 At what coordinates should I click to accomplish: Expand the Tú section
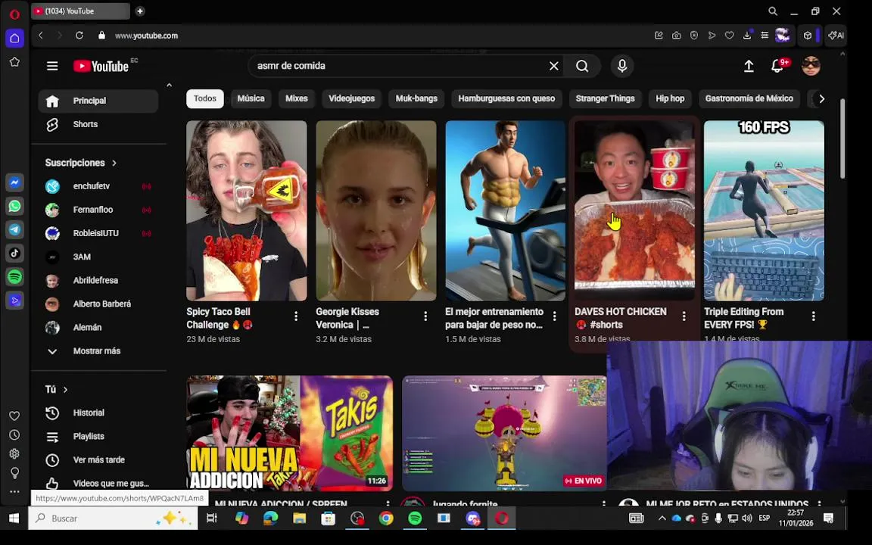tap(56, 389)
